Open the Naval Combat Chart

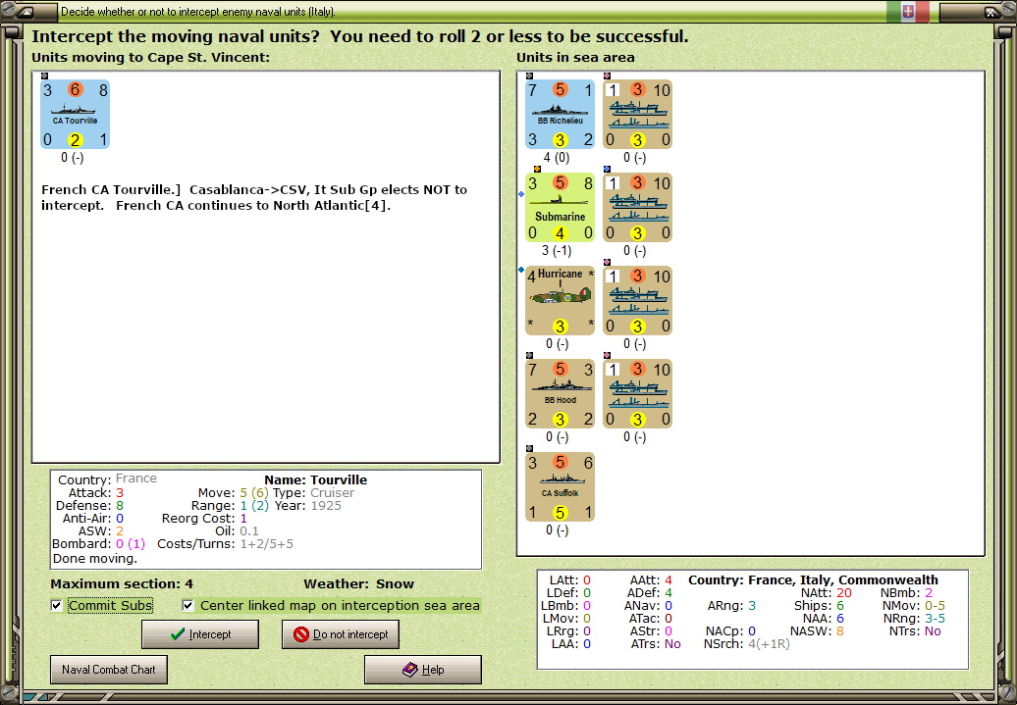coord(108,670)
